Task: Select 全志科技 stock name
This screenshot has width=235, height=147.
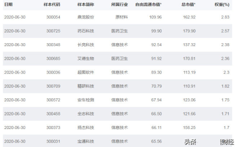Action: pyautogui.click(x=86, y=113)
